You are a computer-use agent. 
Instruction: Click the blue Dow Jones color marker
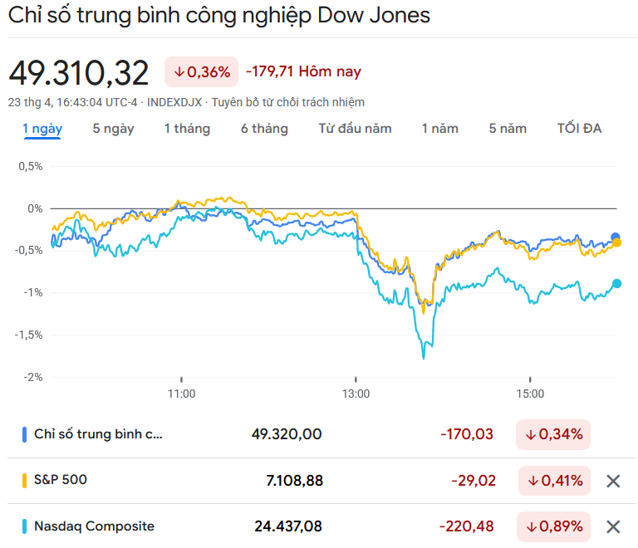[x=25, y=434]
